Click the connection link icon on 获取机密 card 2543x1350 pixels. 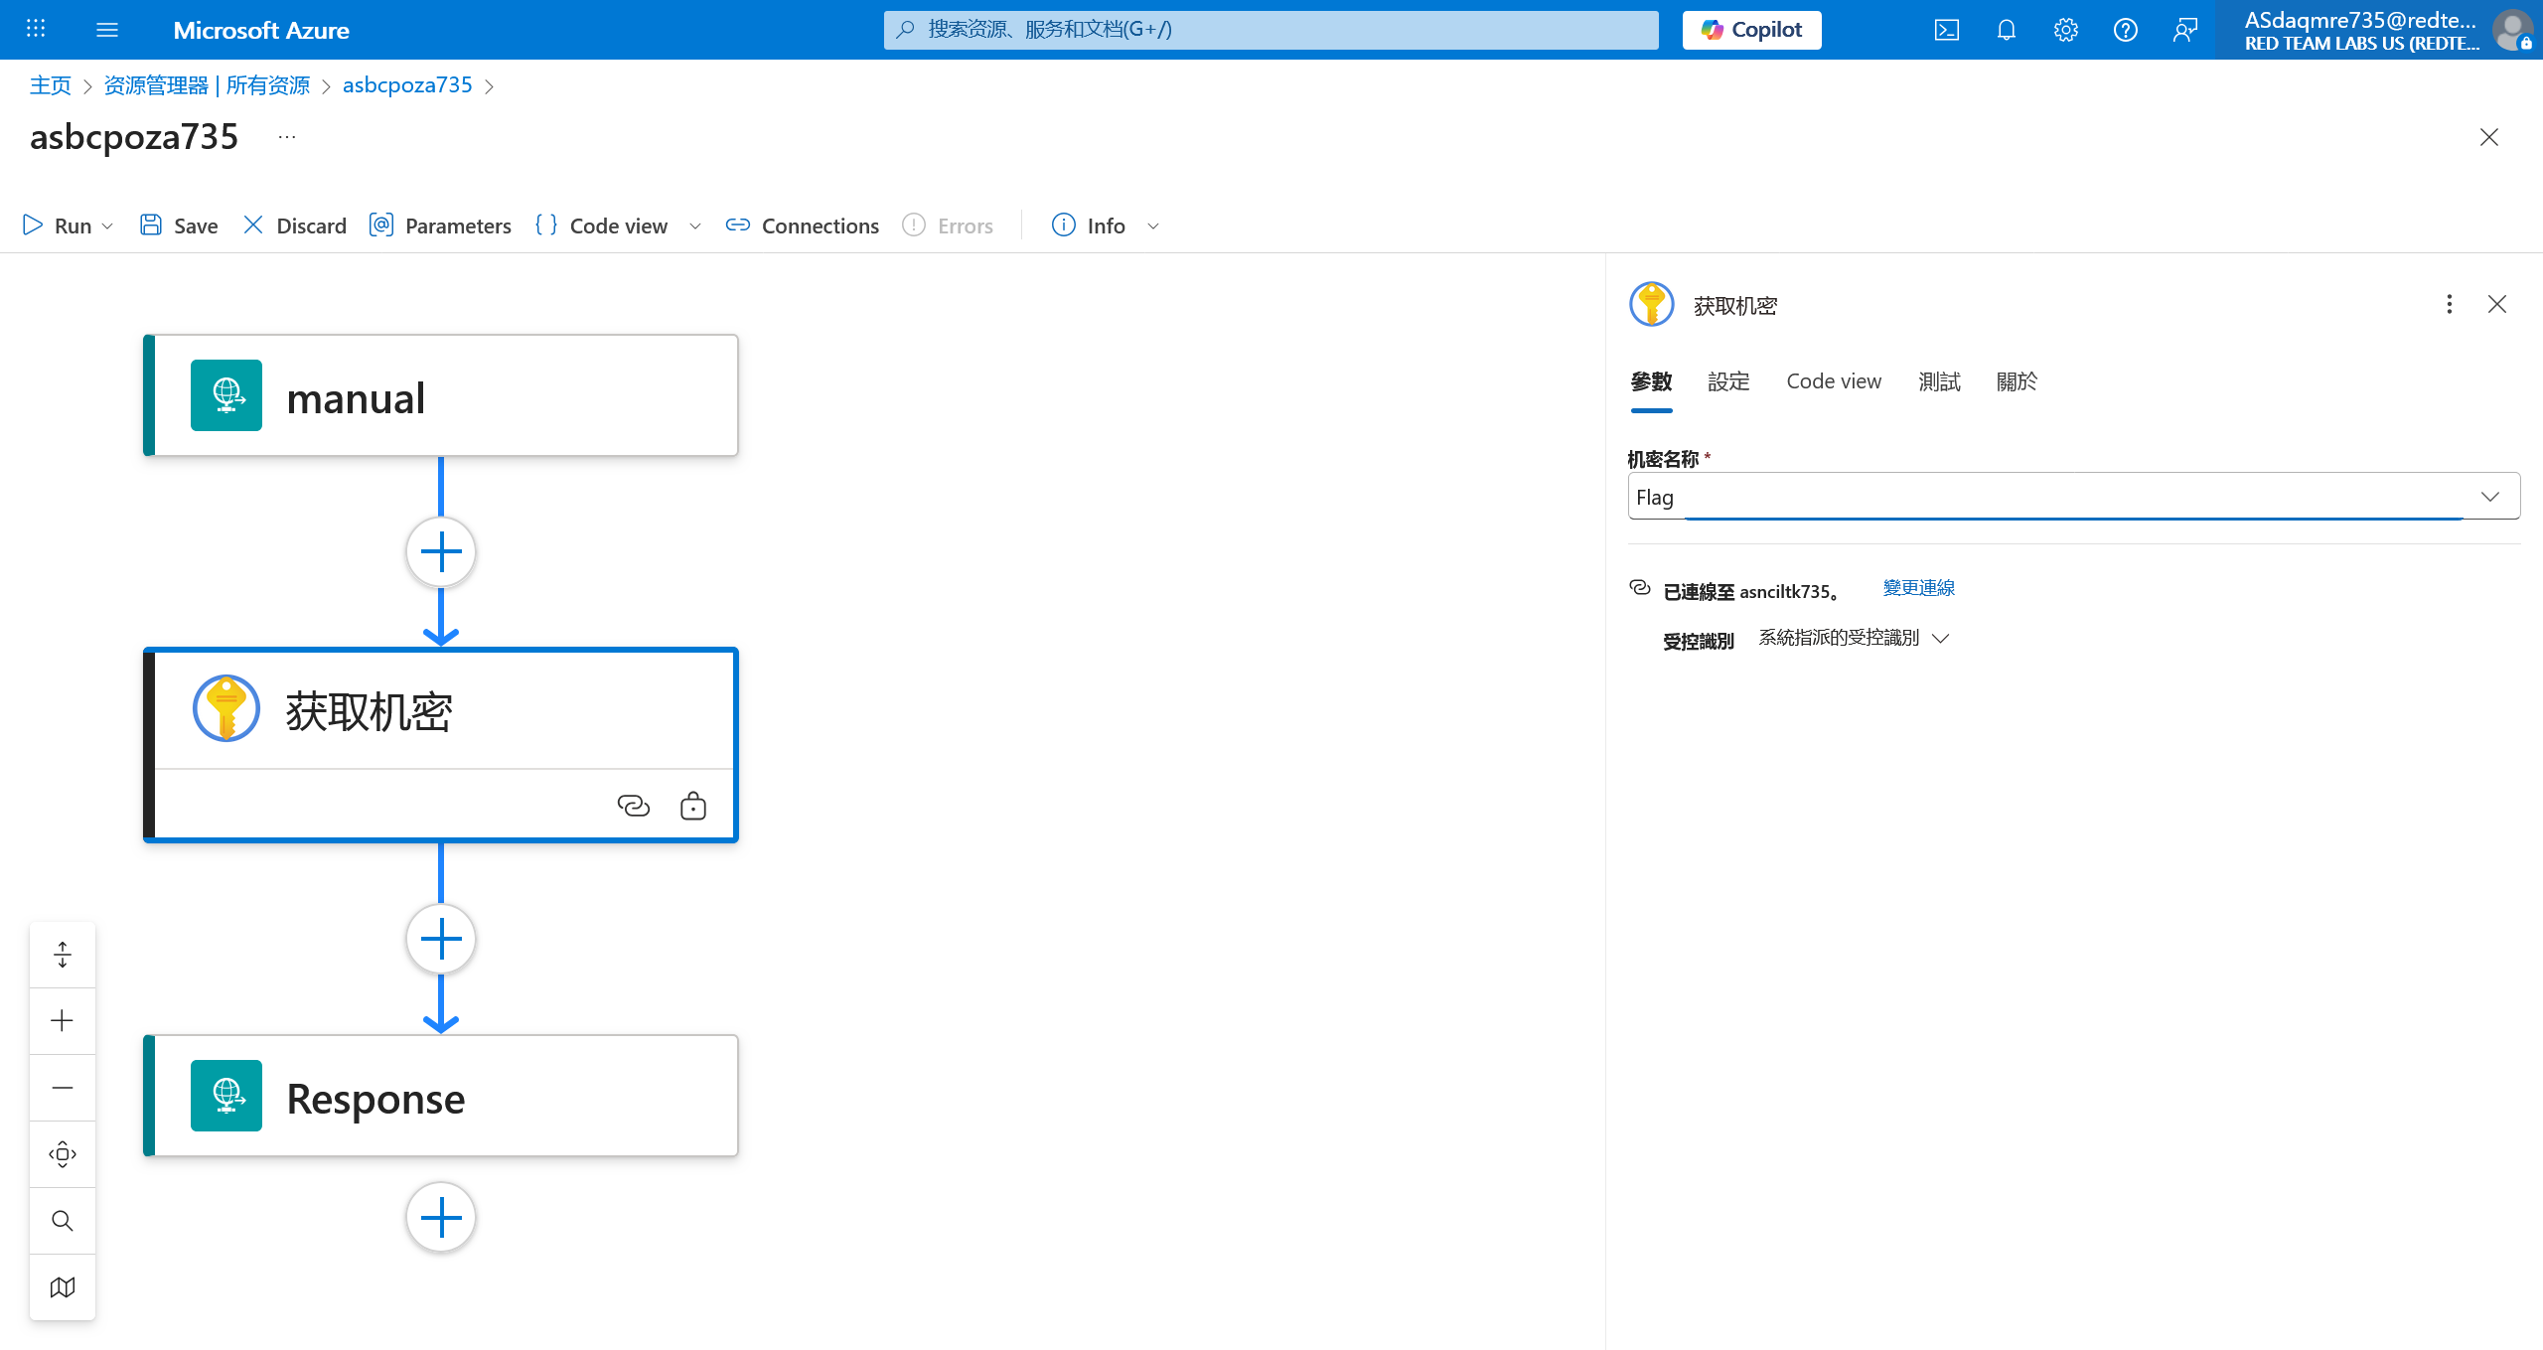(x=633, y=805)
